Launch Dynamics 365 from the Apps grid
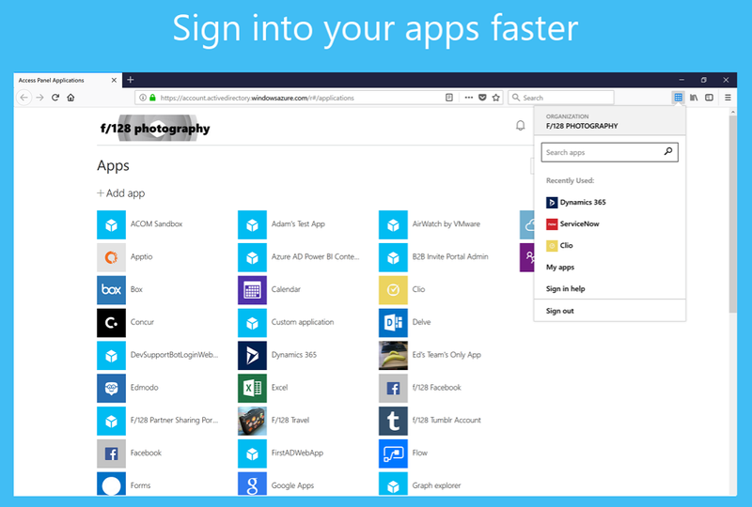This screenshot has height=507, width=752. point(252,355)
